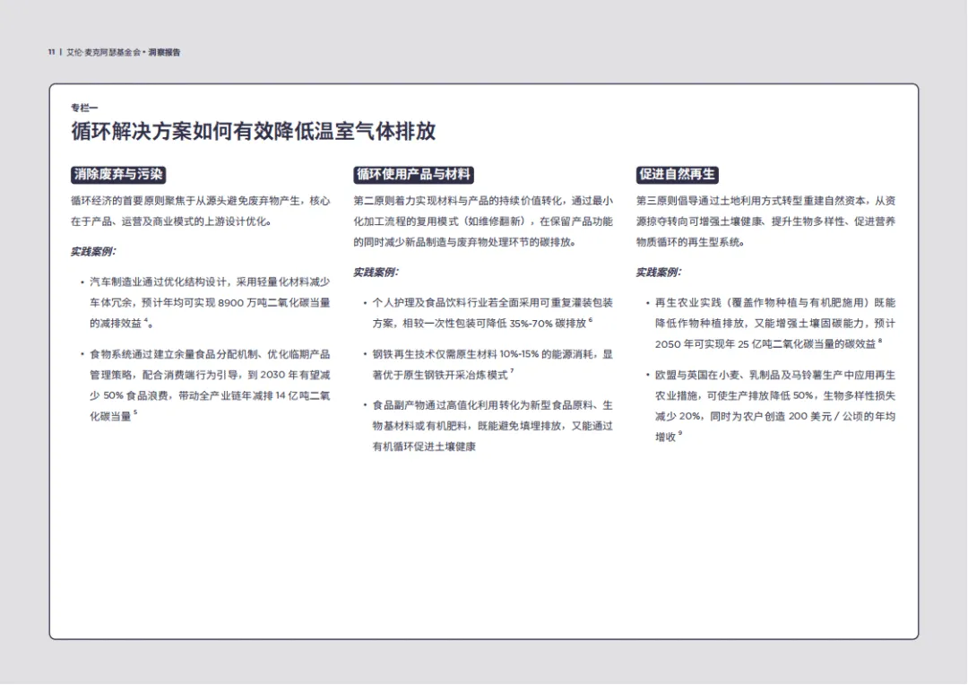Click '实践案例:' under 消除废弃与污染

[93, 251]
